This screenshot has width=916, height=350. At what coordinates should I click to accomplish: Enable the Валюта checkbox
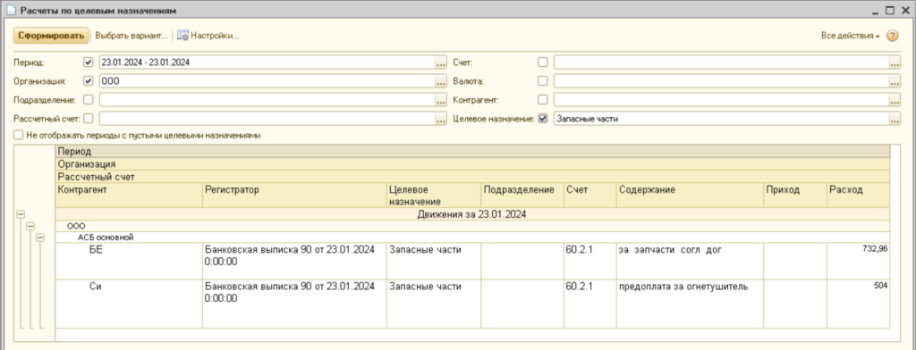point(543,81)
